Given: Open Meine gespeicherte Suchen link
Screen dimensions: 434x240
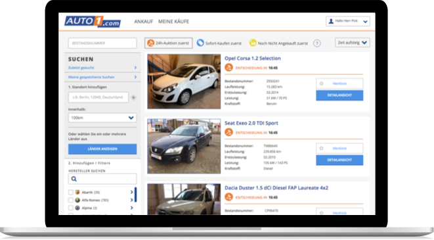Looking at the screenshot, I should click(91, 77).
